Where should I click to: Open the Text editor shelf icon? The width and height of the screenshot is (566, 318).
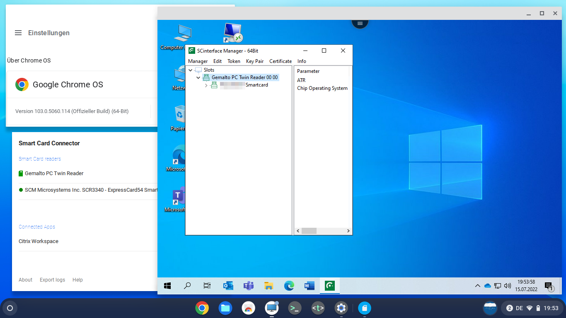point(318,308)
